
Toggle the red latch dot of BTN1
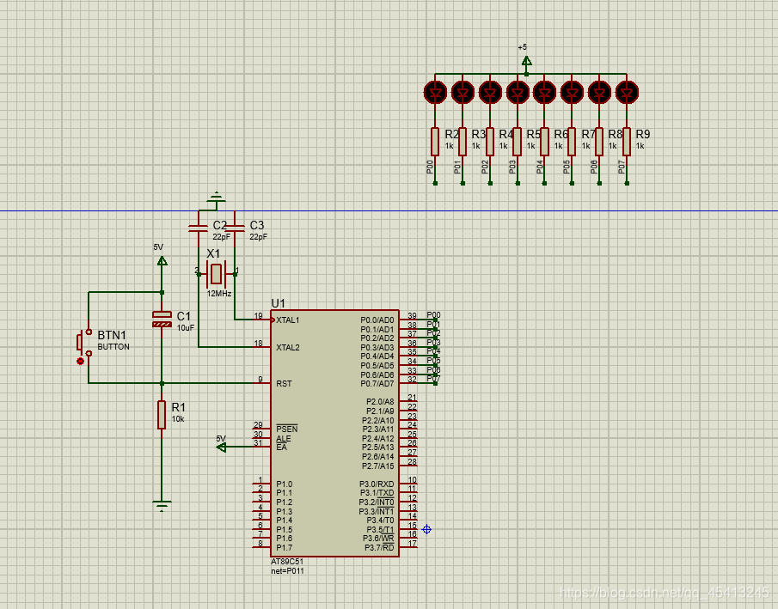(81, 362)
